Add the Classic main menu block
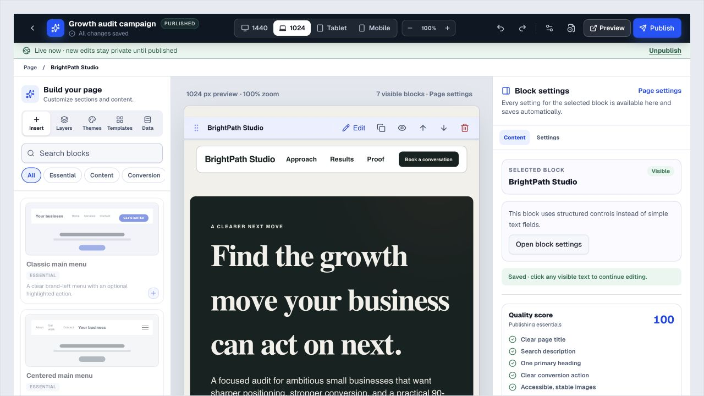The image size is (704, 396). [153, 293]
